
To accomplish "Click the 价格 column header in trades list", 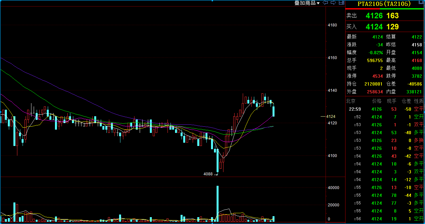I will click(377, 101).
